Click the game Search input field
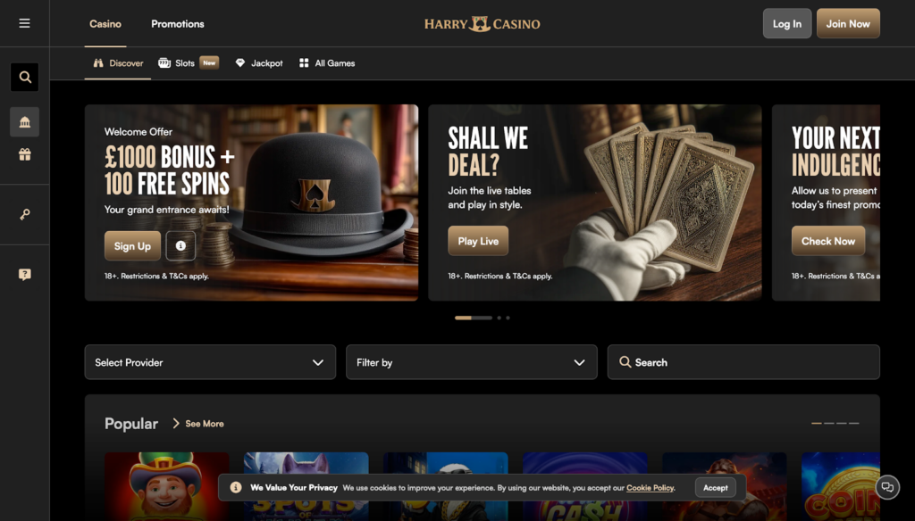This screenshot has width=915, height=521. [743, 362]
